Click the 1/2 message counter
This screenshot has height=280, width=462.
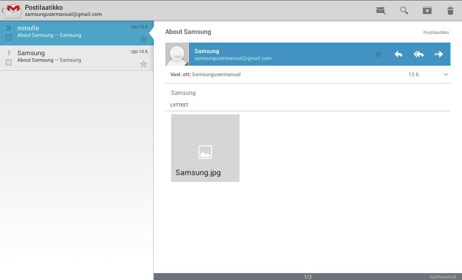tap(308, 277)
